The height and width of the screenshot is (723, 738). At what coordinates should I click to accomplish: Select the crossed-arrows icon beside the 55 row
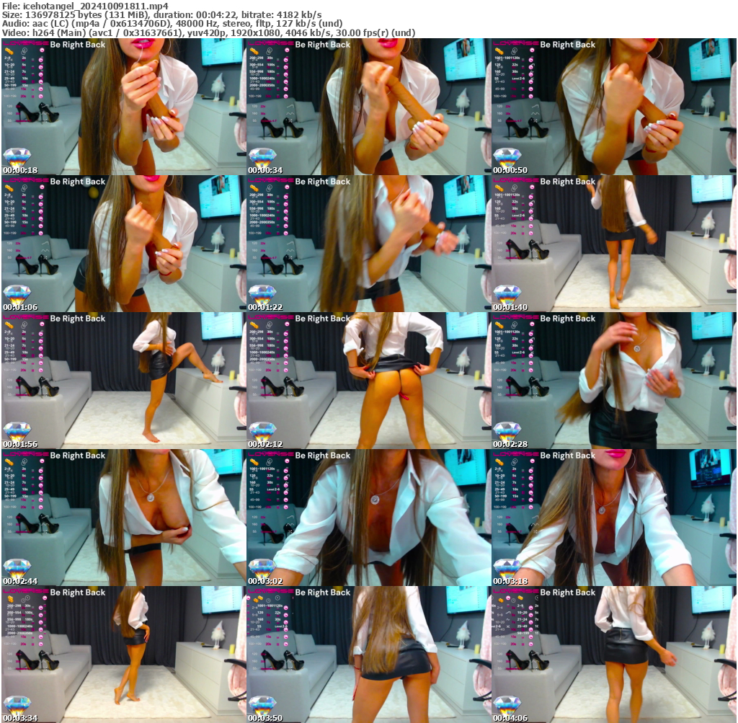point(535,120)
